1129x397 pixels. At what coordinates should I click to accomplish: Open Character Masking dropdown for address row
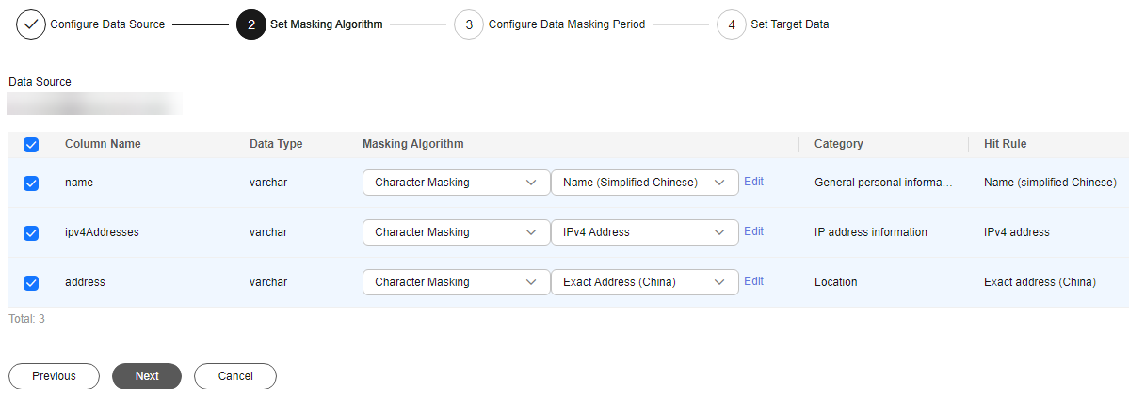coord(456,282)
